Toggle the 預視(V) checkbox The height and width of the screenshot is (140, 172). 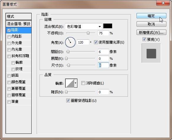(x=144, y=39)
